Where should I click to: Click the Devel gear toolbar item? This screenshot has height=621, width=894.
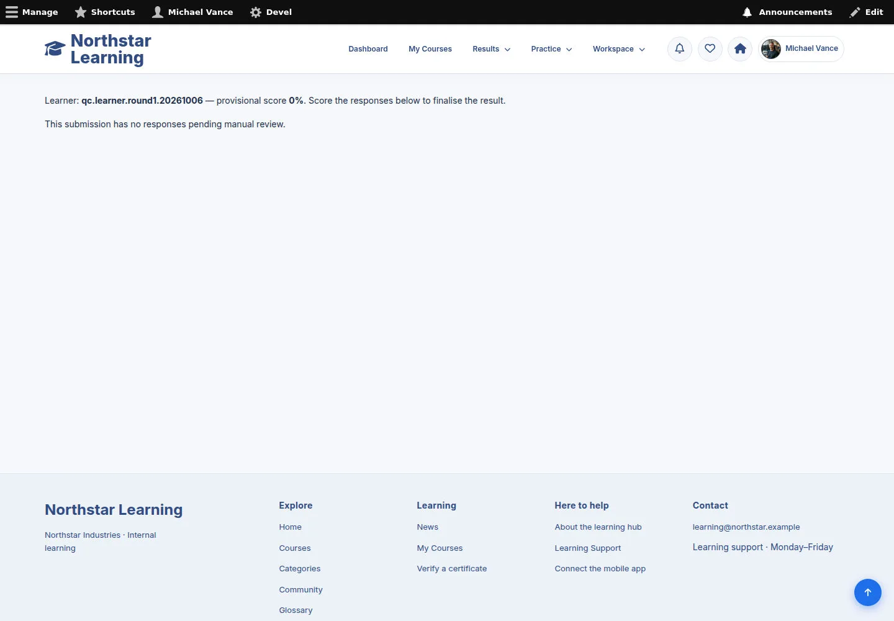(271, 12)
